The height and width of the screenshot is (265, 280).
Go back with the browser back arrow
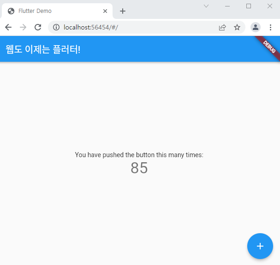pos(8,27)
